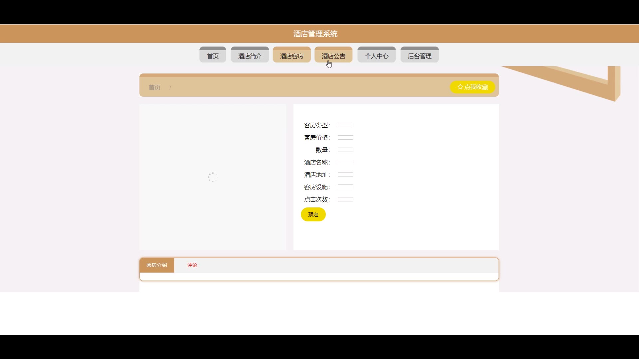
Task: Click the loading spinner in image area
Action: tap(213, 177)
